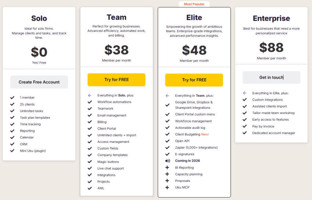
Task: Click the checkmark next to "CRM" in Solo
Action: pos(12,144)
